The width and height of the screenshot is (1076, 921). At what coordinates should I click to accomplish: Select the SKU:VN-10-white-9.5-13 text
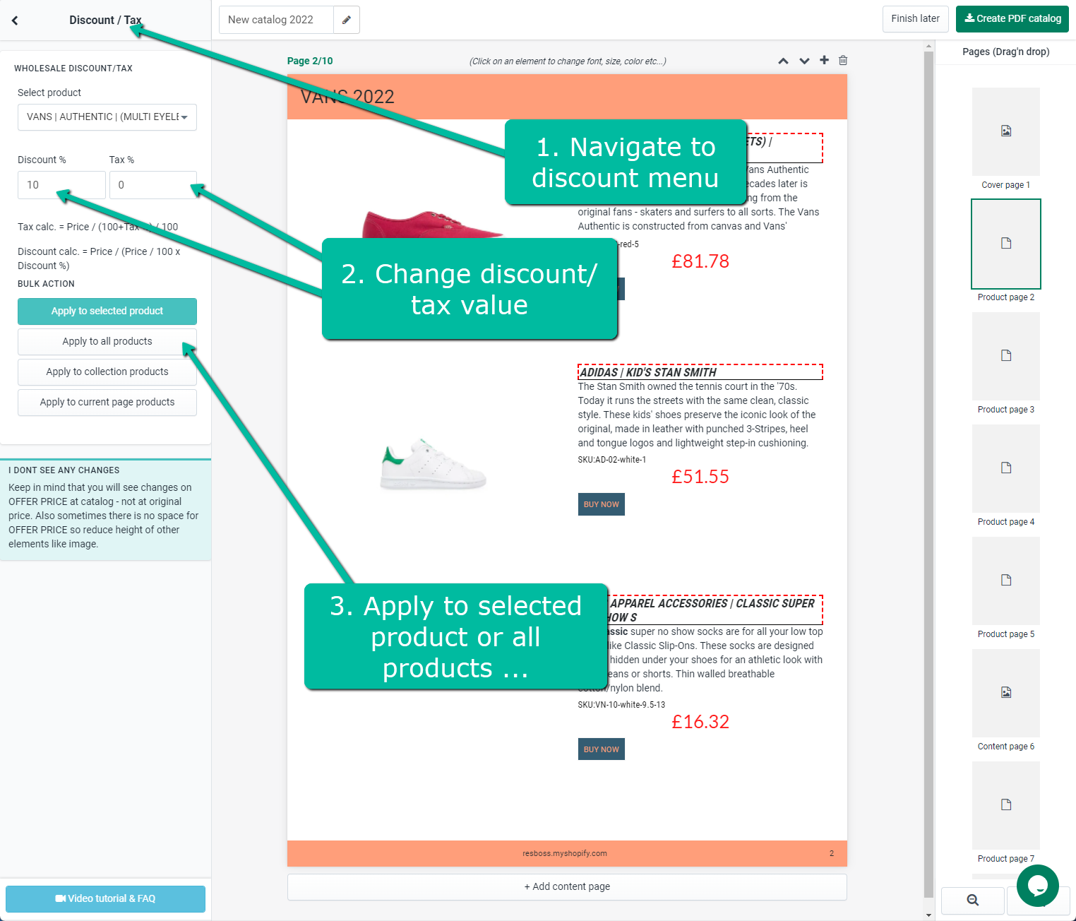[621, 705]
